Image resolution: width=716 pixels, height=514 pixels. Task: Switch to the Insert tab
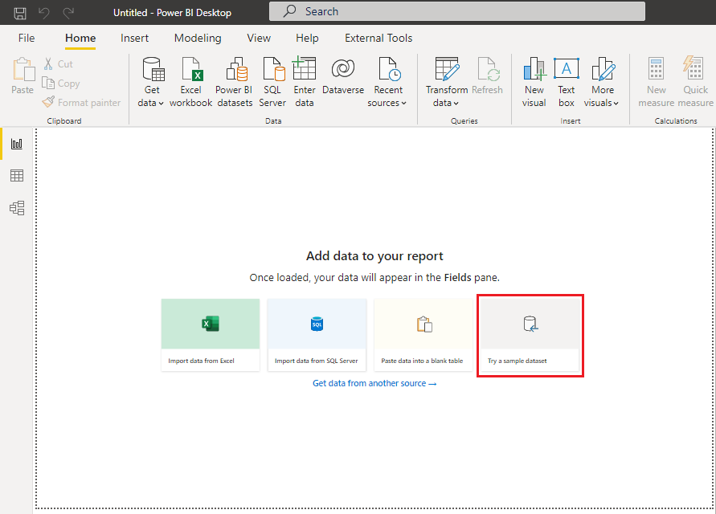[135, 38]
